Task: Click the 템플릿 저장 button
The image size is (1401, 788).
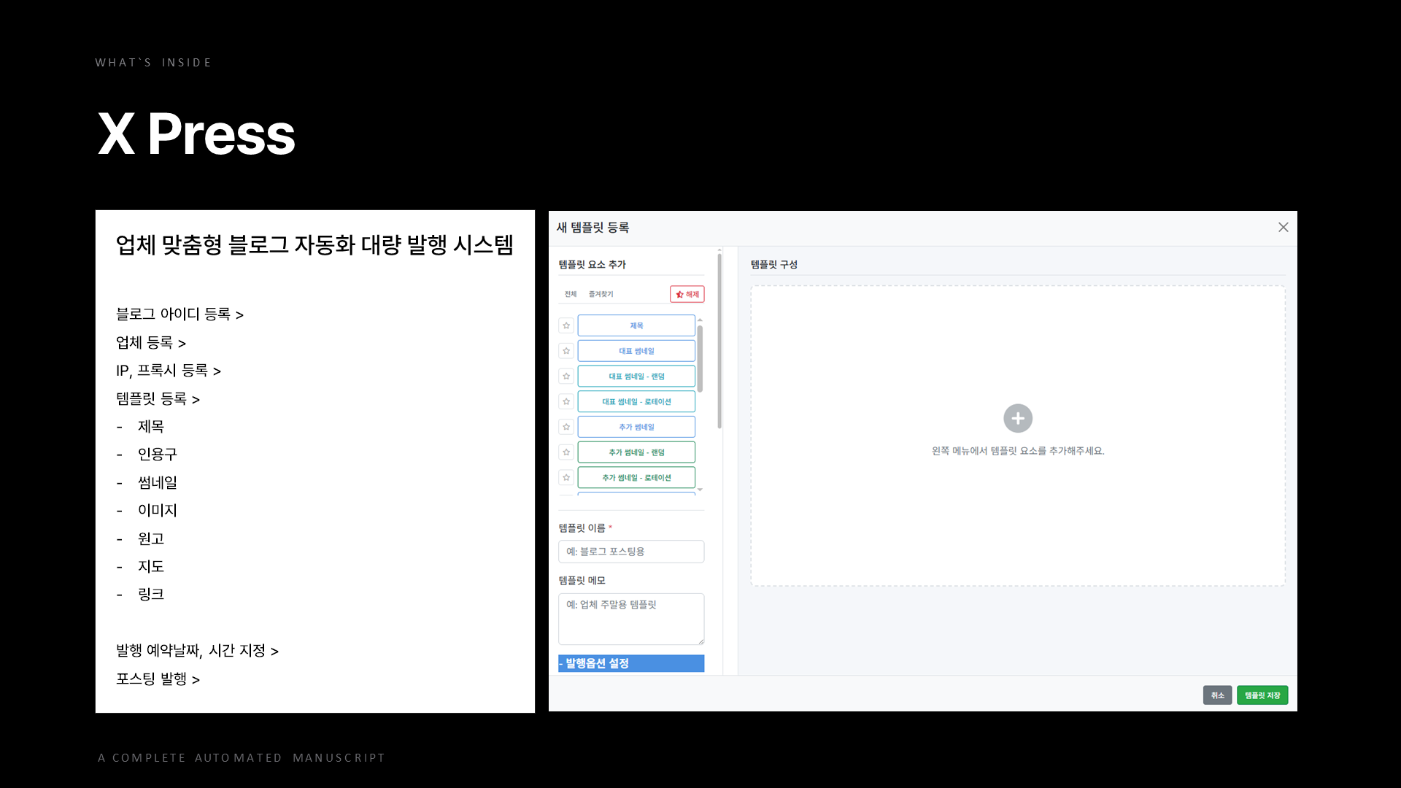Action: point(1262,695)
